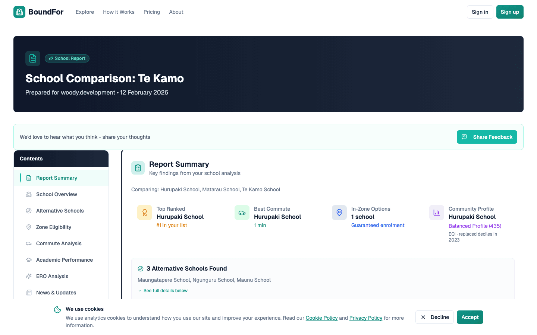Go to the About section
This screenshot has width=537, height=335.
[x=176, y=12]
